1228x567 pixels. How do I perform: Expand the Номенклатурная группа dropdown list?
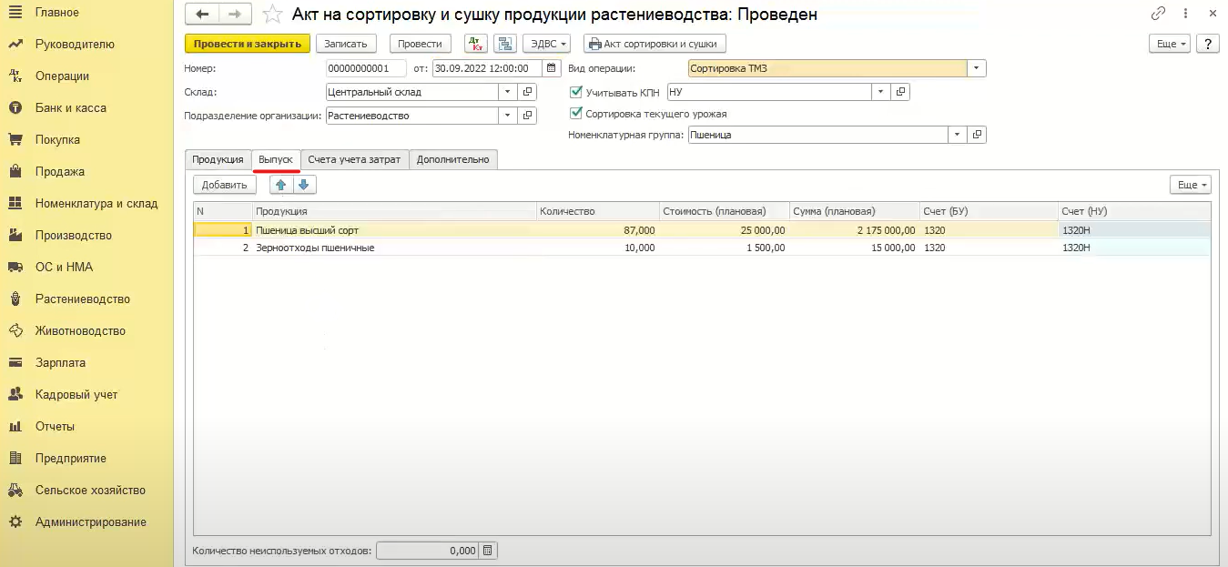coord(956,135)
